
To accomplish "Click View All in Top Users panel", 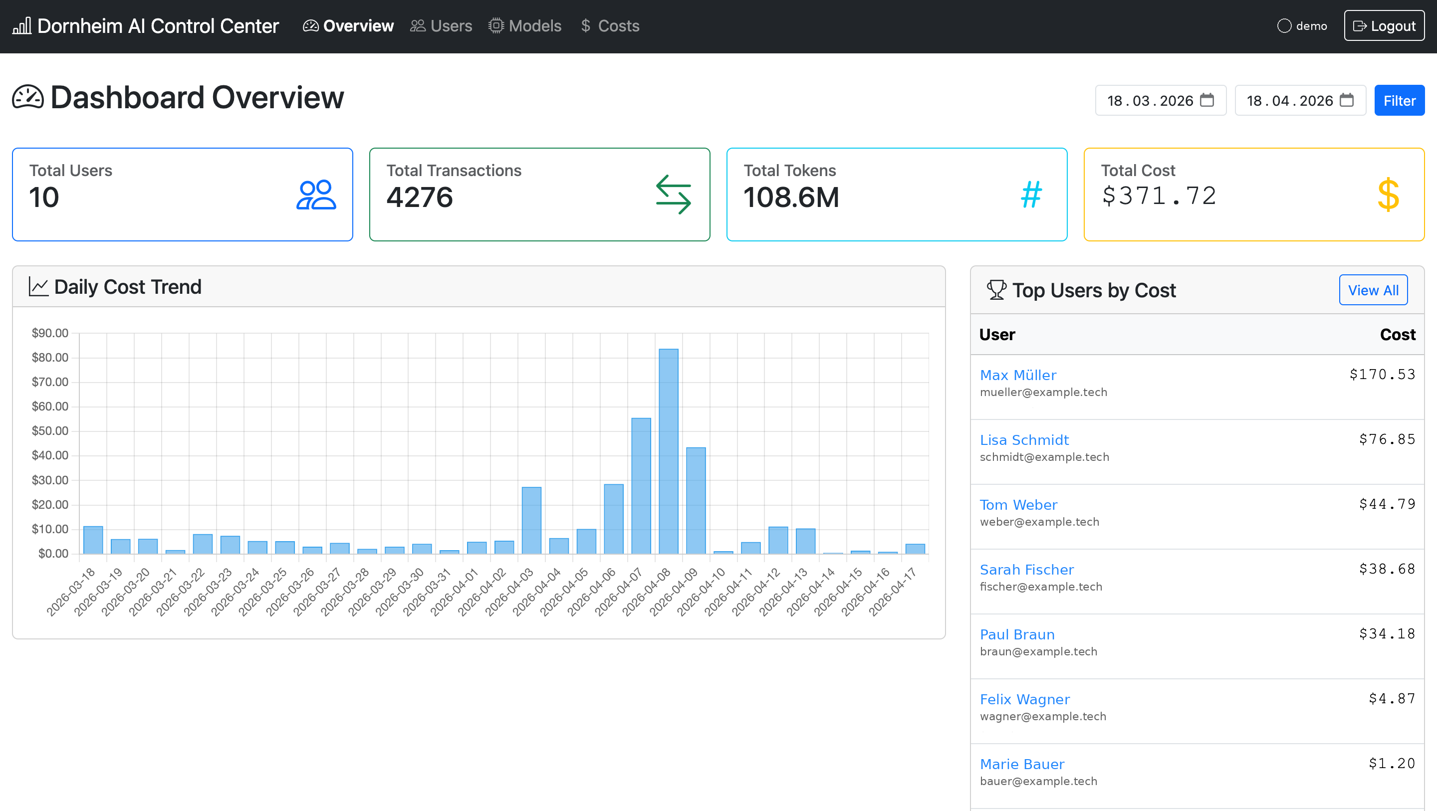I will click(x=1373, y=289).
